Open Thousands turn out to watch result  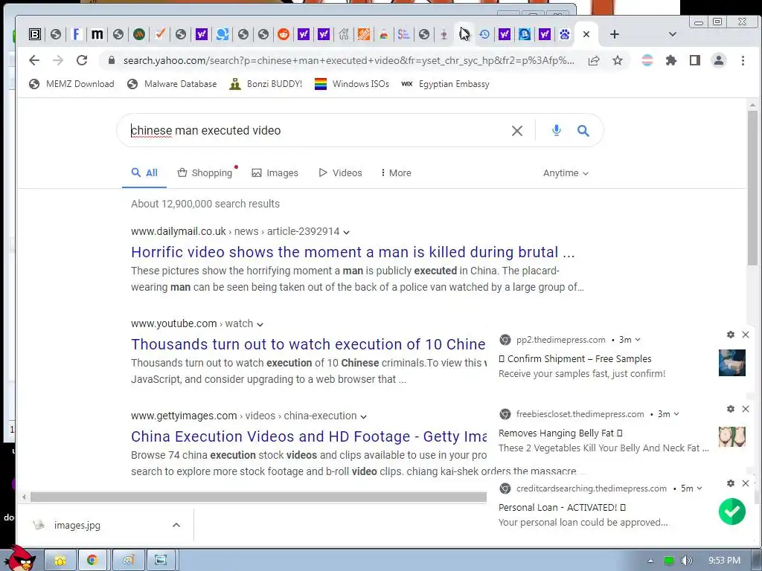[x=308, y=344]
